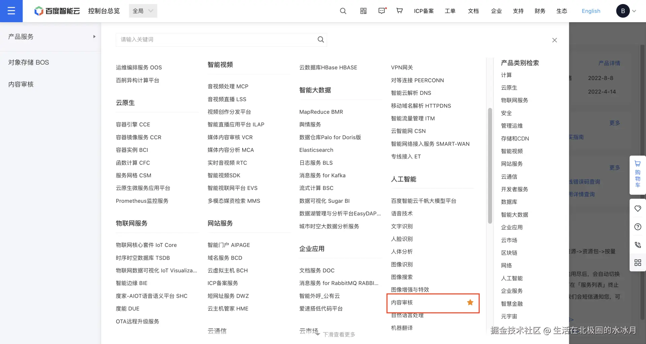This screenshot has height=344, width=646.
Task: Jump to 人工智能 category in index
Action: pyautogui.click(x=511, y=278)
